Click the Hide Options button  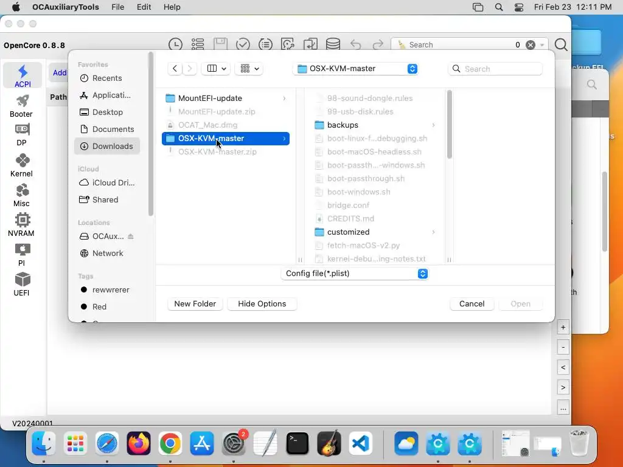[262, 304]
